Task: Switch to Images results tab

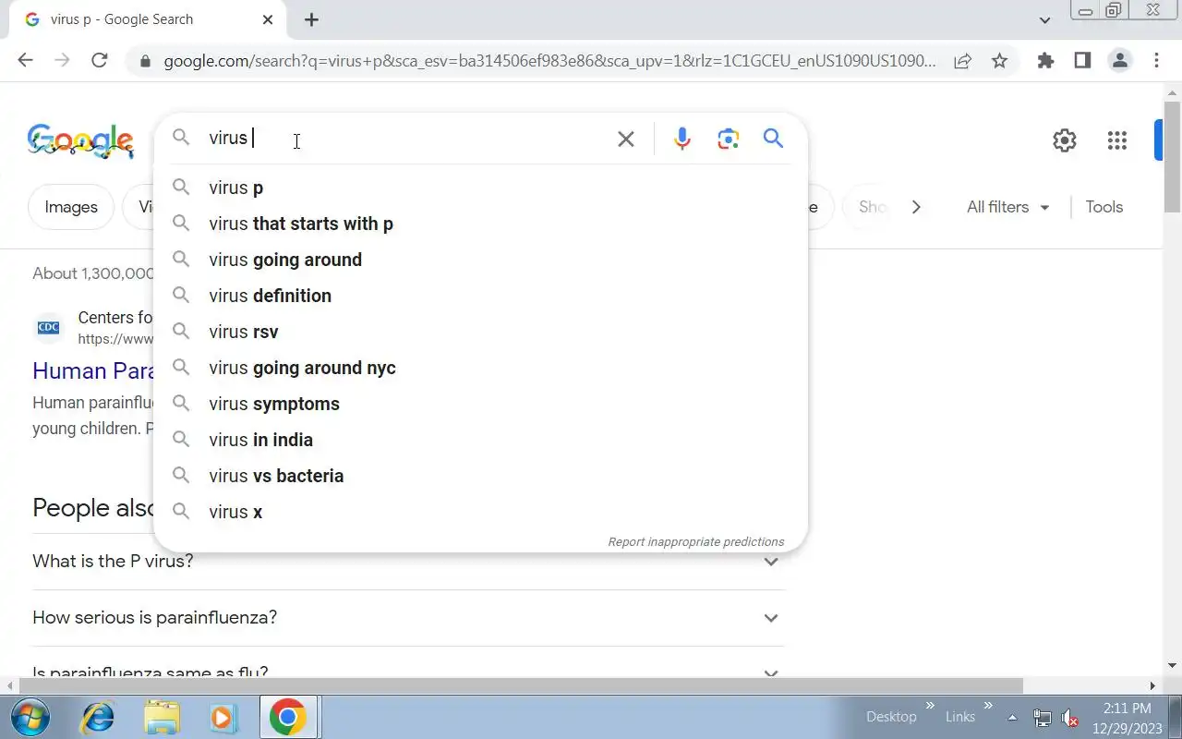Action: (x=71, y=207)
